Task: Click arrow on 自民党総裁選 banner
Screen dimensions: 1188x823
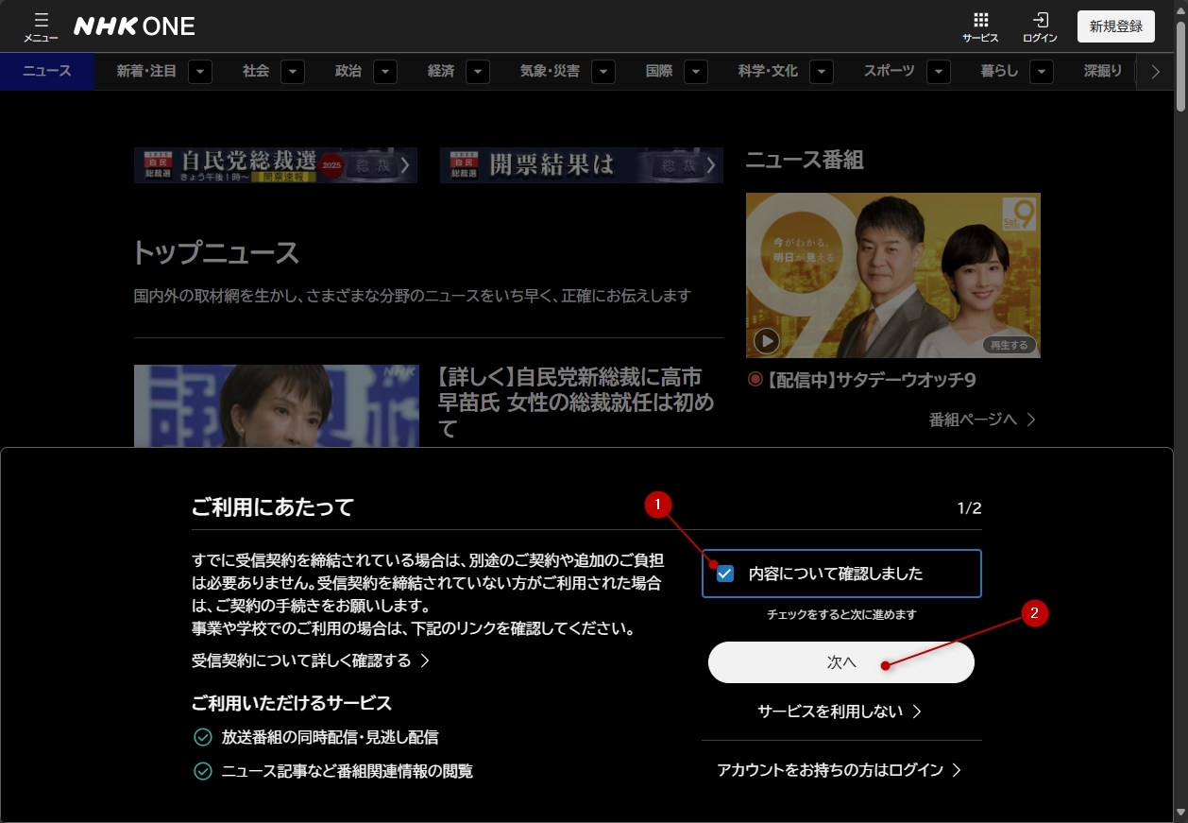Action: coord(404,165)
